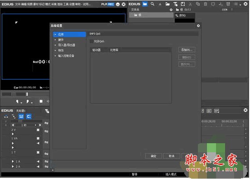This screenshot has width=250, height=179.
Task: Click the 添加(A)... button
Action: coord(187,50)
